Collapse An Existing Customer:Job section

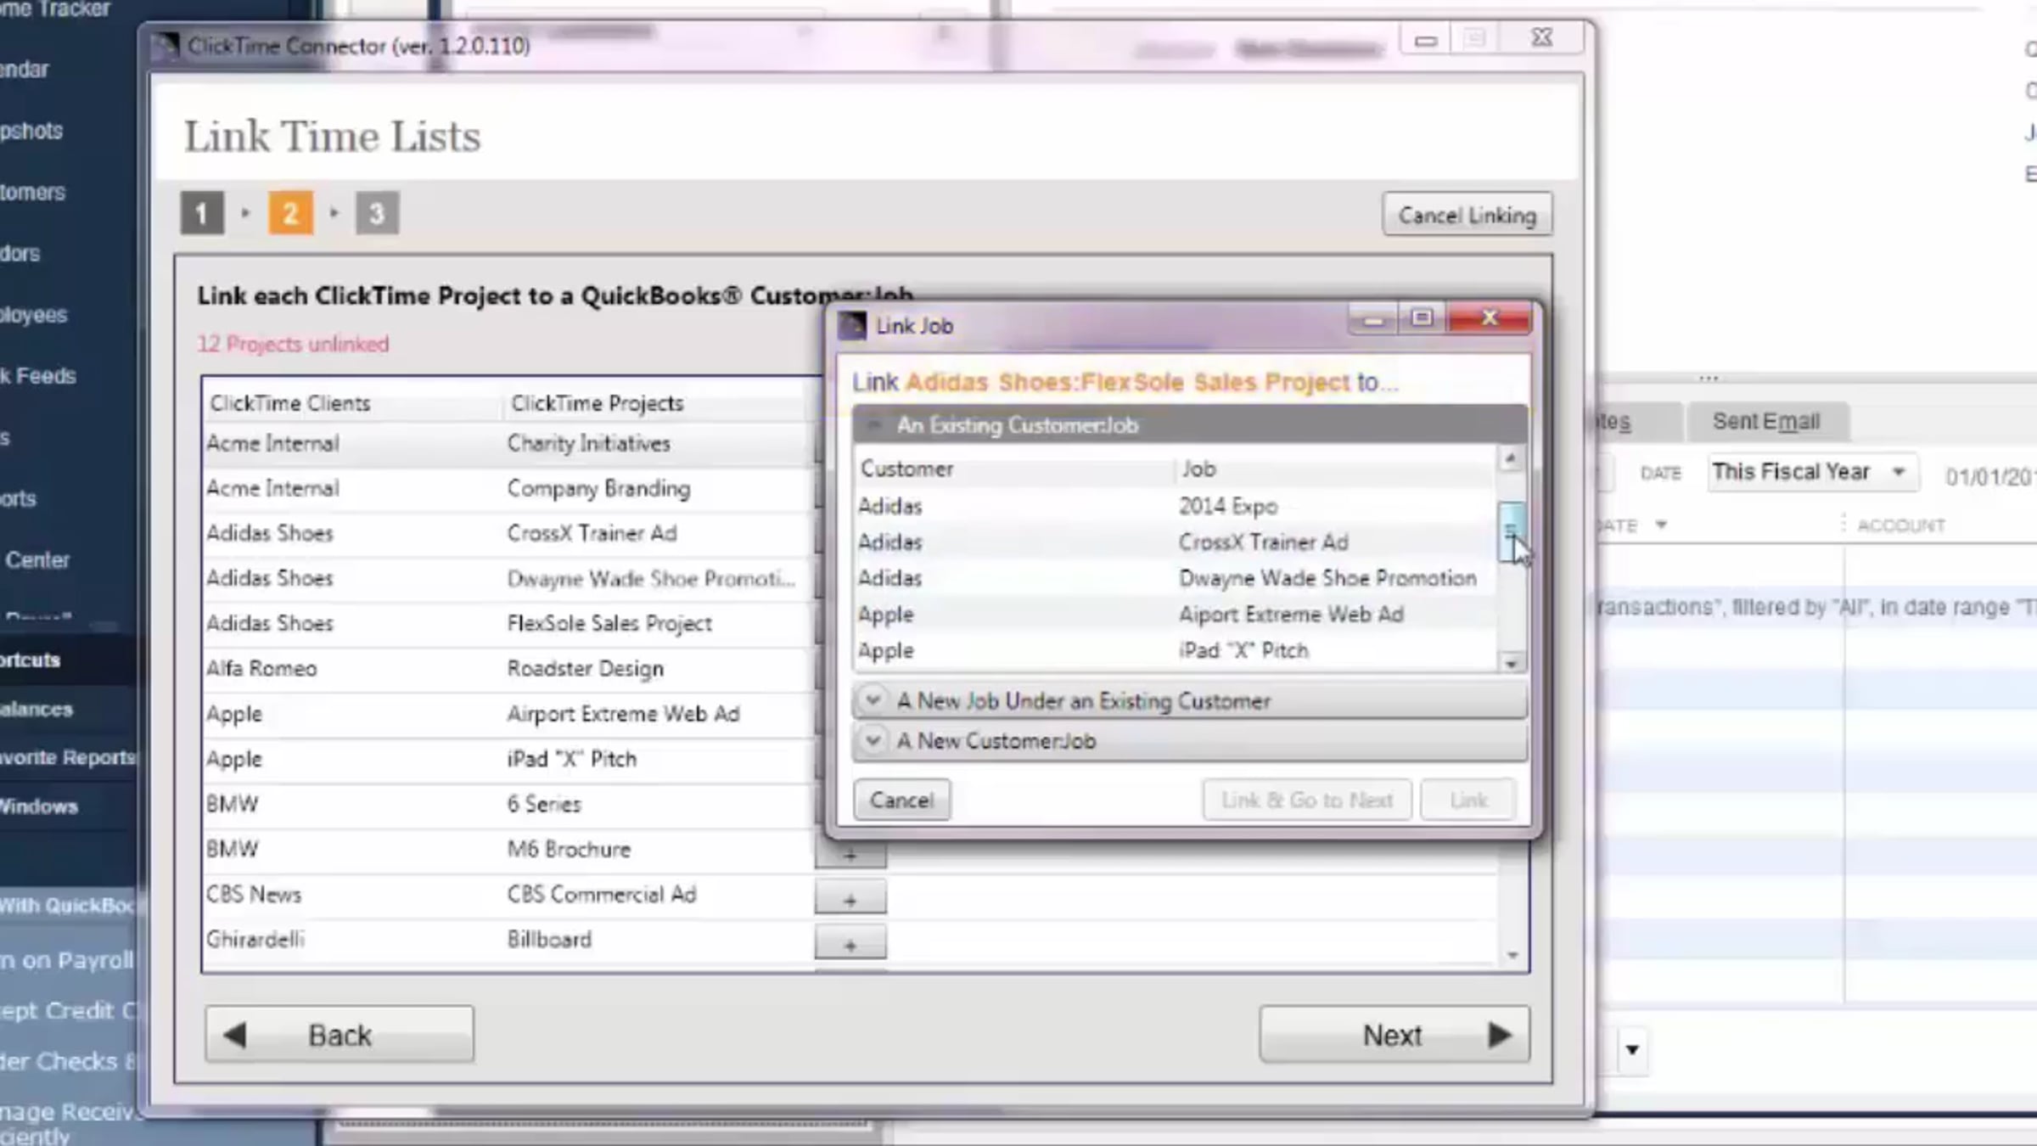click(x=874, y=425)
